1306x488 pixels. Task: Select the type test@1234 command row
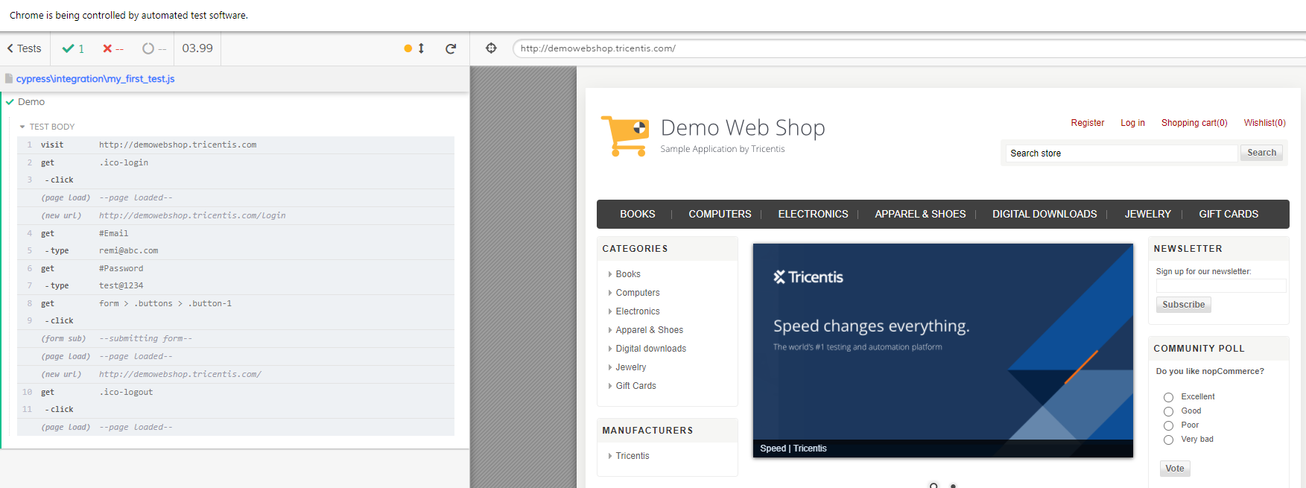pos(235,285)
